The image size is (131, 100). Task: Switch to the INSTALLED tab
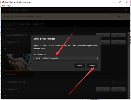click(x=39, y=24)
